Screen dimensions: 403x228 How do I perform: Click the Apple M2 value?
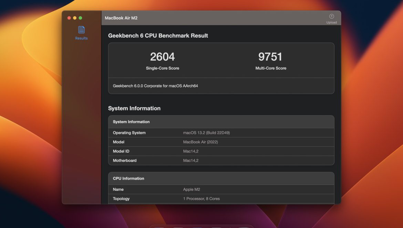click(192, 189)
